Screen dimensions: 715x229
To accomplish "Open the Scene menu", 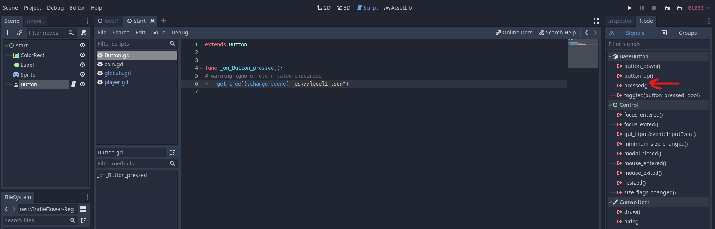I will (x=10, y=8).
